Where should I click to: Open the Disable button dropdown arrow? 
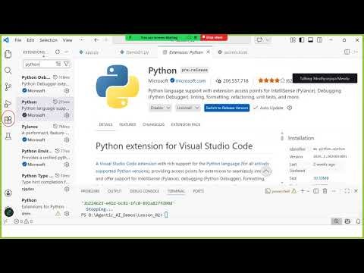pos(168,108)
